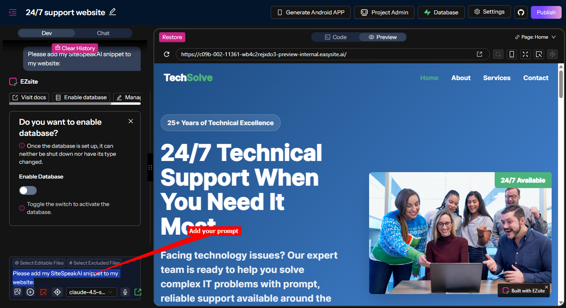Click the TechSolve logo in the preview
The image size is (566, 308).
click(x=188, y=78)
